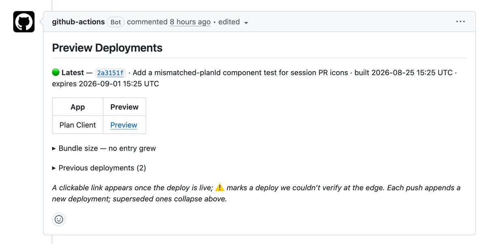Click the caret arrow next to edited

coord(246,23)
